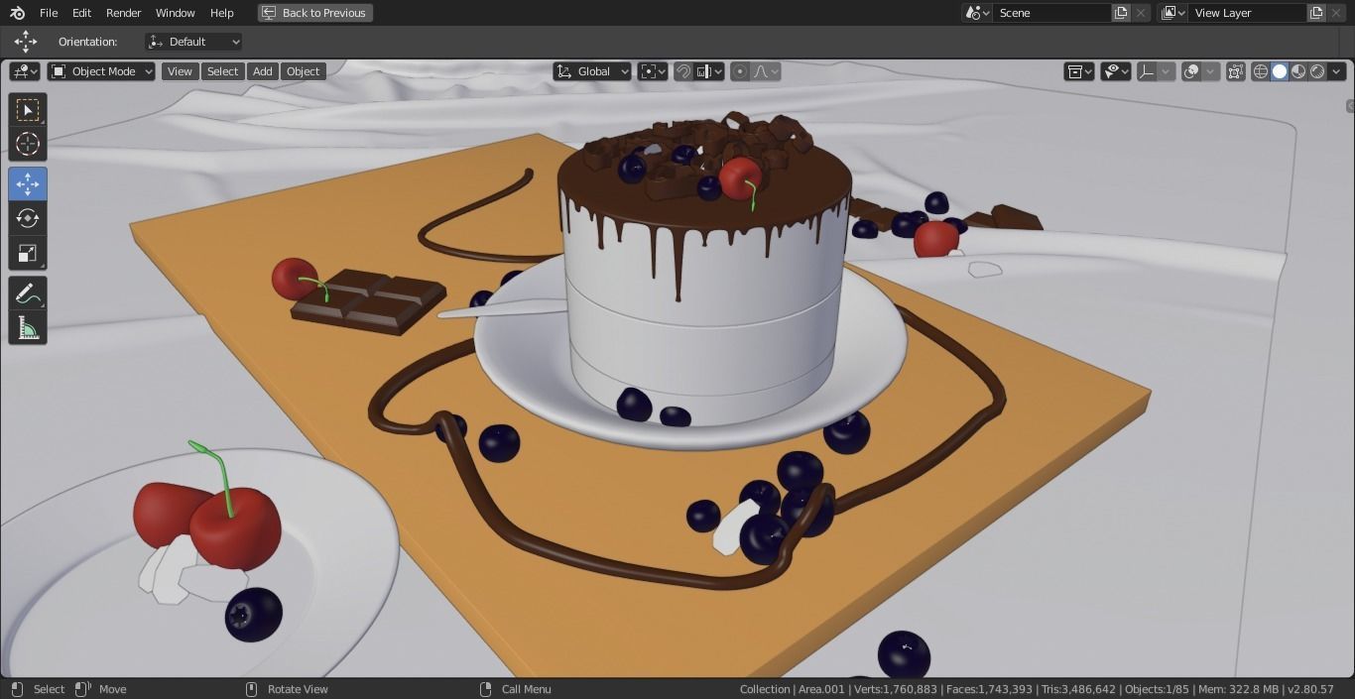The image size is (1355, 699).
Task: Click the Mem: 322.8 MB status text
Action: 1239,689
